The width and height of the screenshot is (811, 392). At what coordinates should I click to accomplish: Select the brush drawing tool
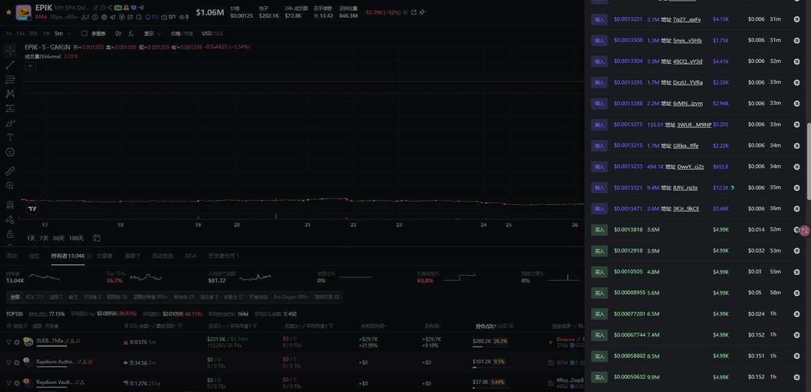point(10,123)
